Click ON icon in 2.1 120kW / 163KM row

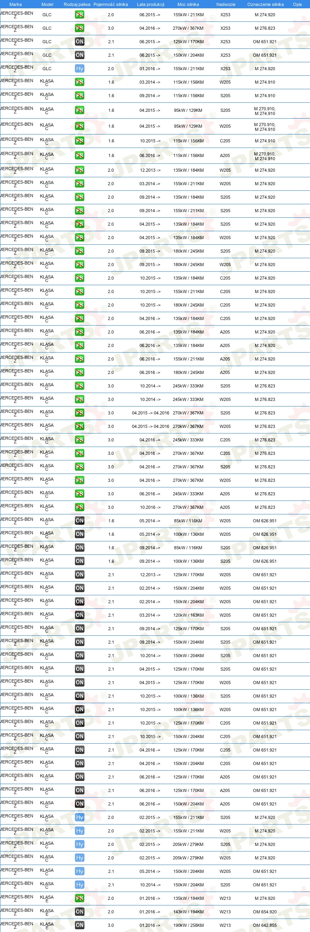80,615
